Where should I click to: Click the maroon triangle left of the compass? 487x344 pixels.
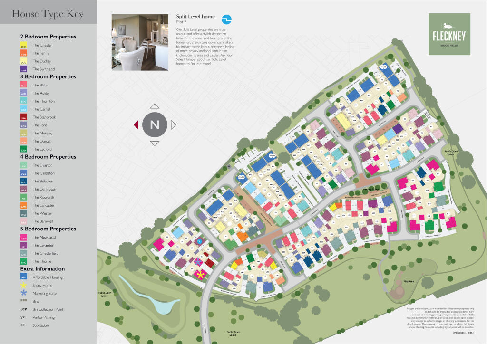[136, 124]
